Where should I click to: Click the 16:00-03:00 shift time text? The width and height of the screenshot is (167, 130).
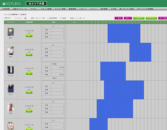pos(29,87)
